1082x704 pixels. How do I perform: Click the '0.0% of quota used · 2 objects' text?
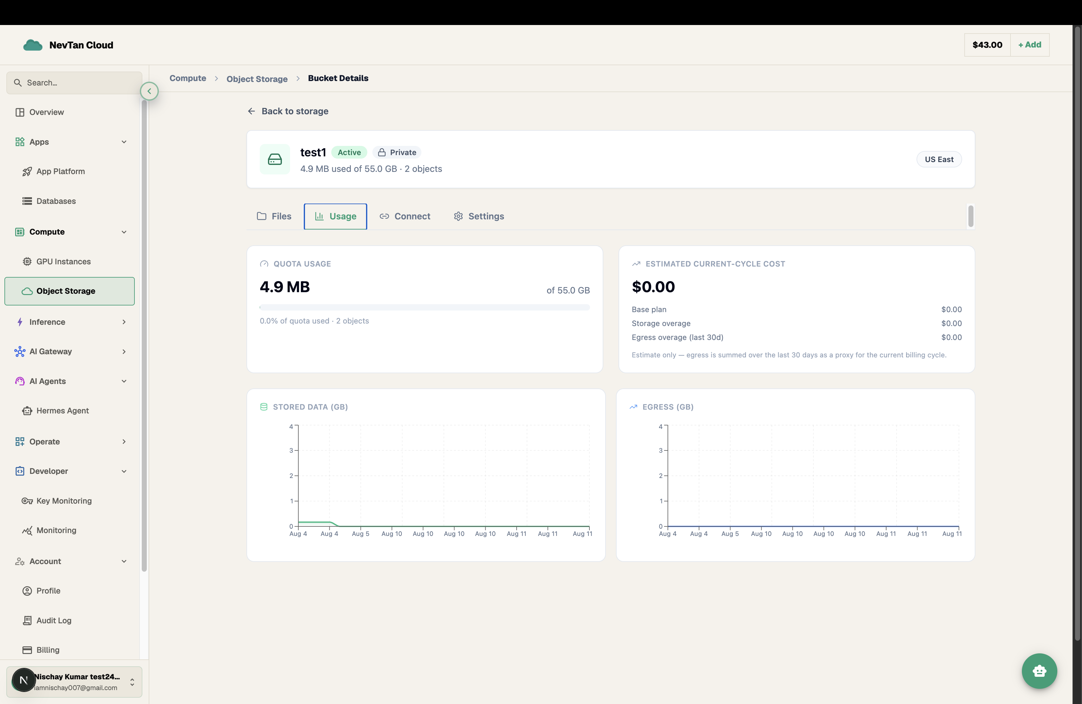coord(314,321)
